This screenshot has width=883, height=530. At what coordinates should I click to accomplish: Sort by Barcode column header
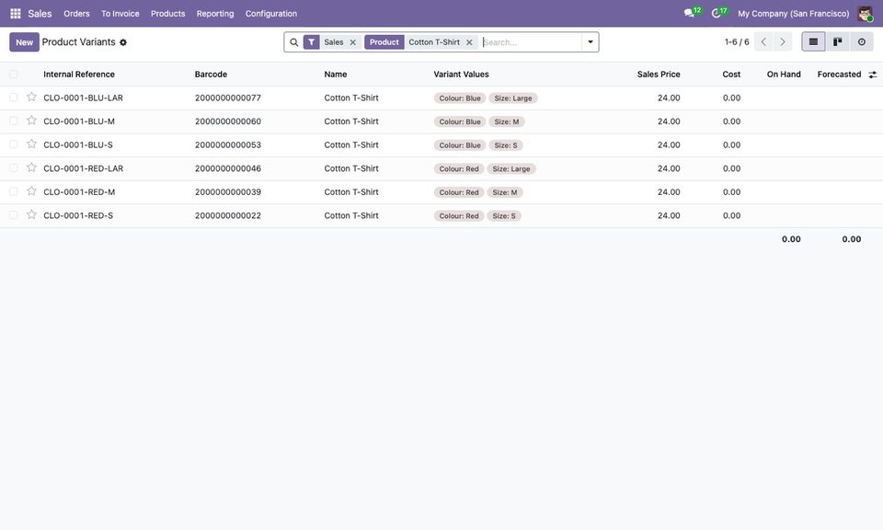coord(211,75)
